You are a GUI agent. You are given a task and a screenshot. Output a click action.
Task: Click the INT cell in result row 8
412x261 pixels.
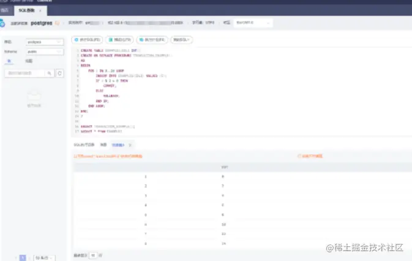tap(223, 244)
